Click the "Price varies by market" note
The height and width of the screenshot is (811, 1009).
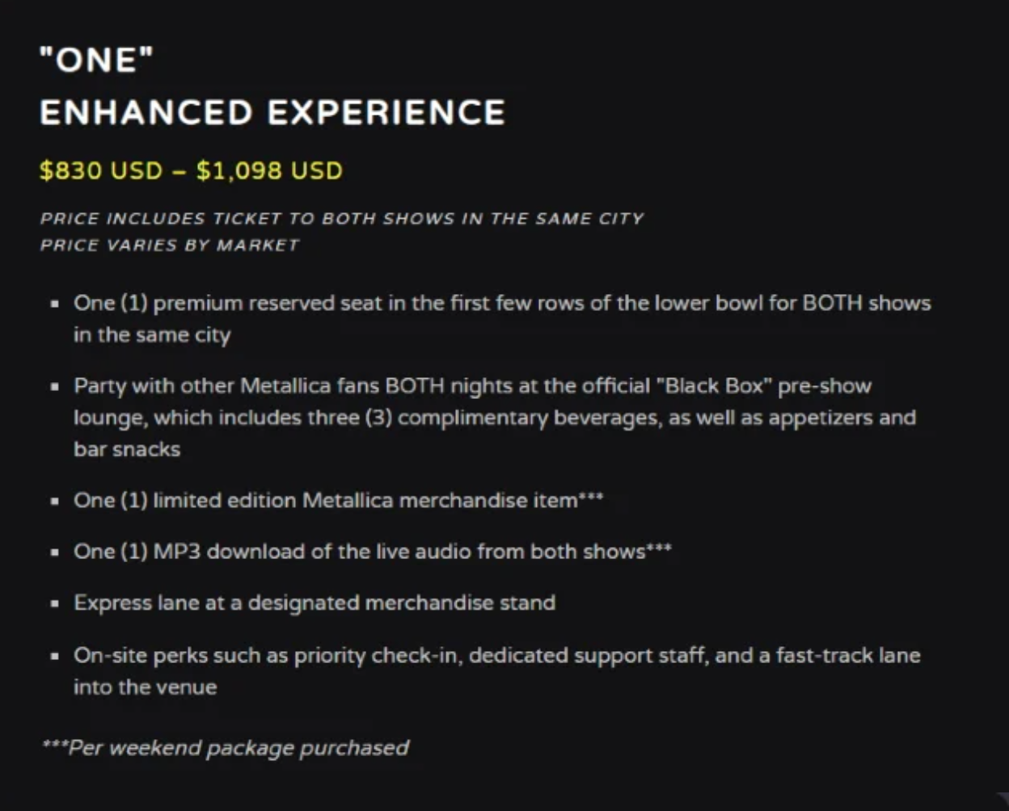click(x=170, y=245)
